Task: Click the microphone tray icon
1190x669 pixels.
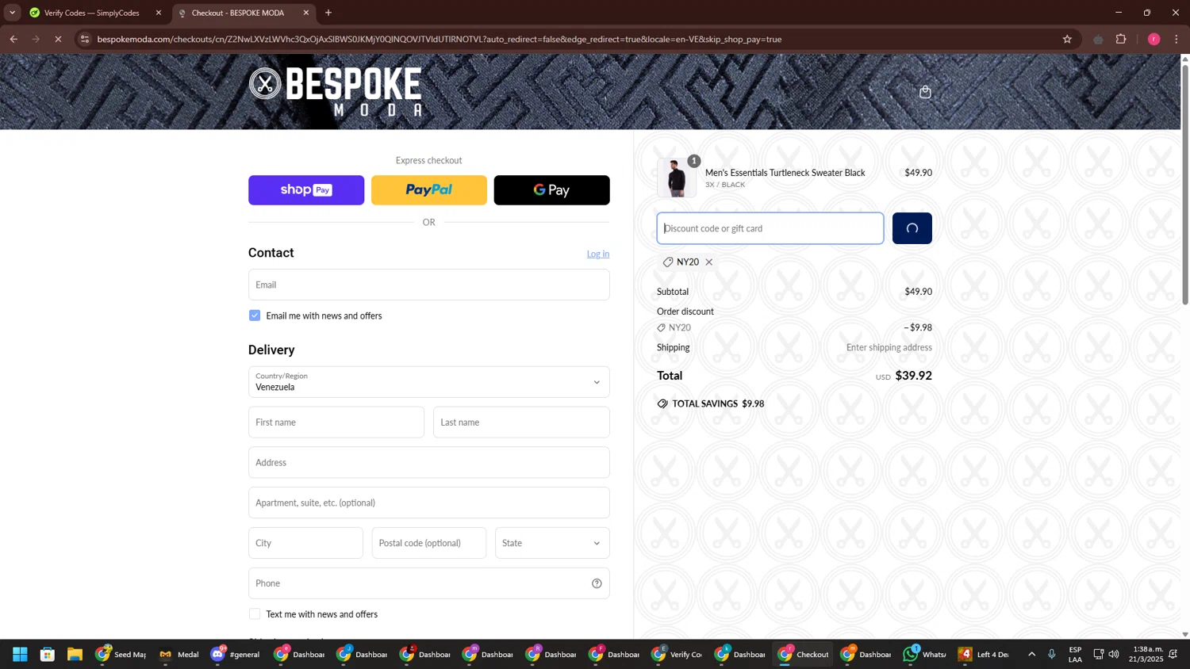Action: (x=1052, y=654)
